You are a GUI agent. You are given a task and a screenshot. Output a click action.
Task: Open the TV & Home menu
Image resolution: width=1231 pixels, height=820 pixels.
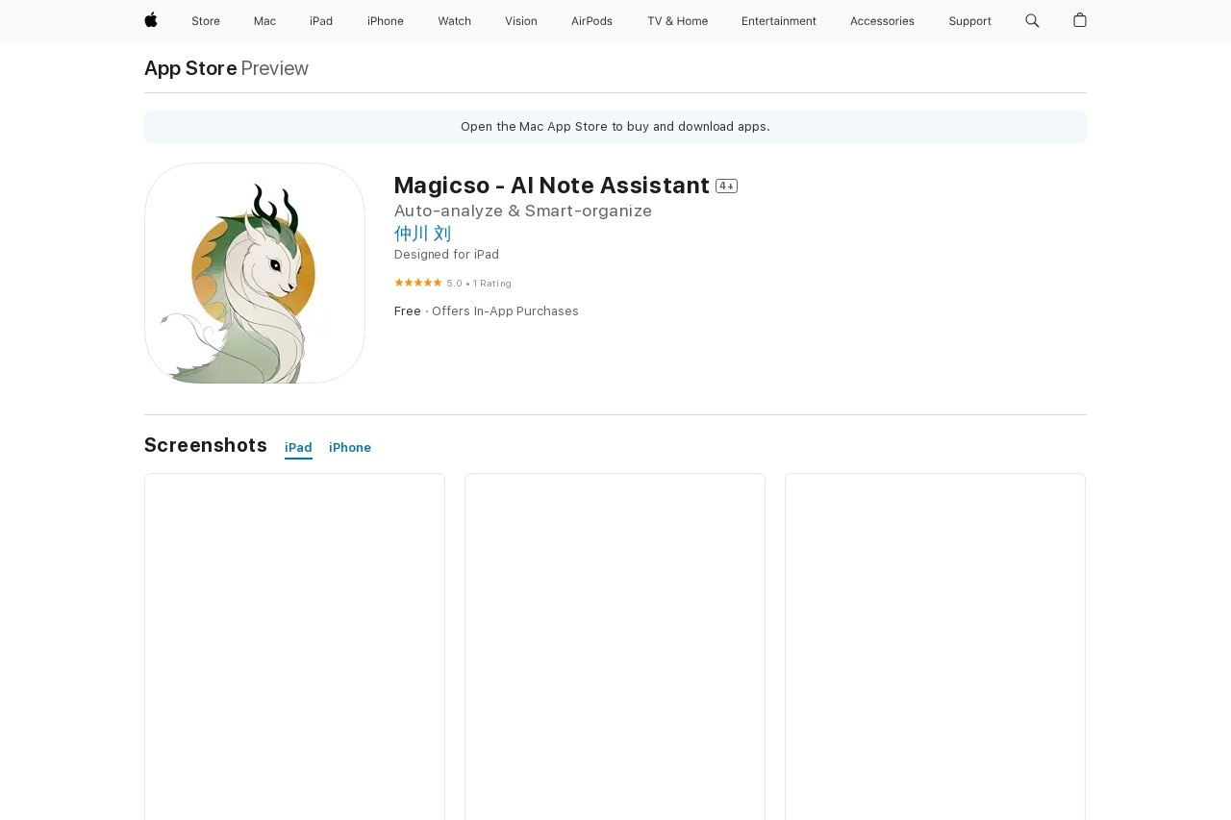[x=677, y=21]
